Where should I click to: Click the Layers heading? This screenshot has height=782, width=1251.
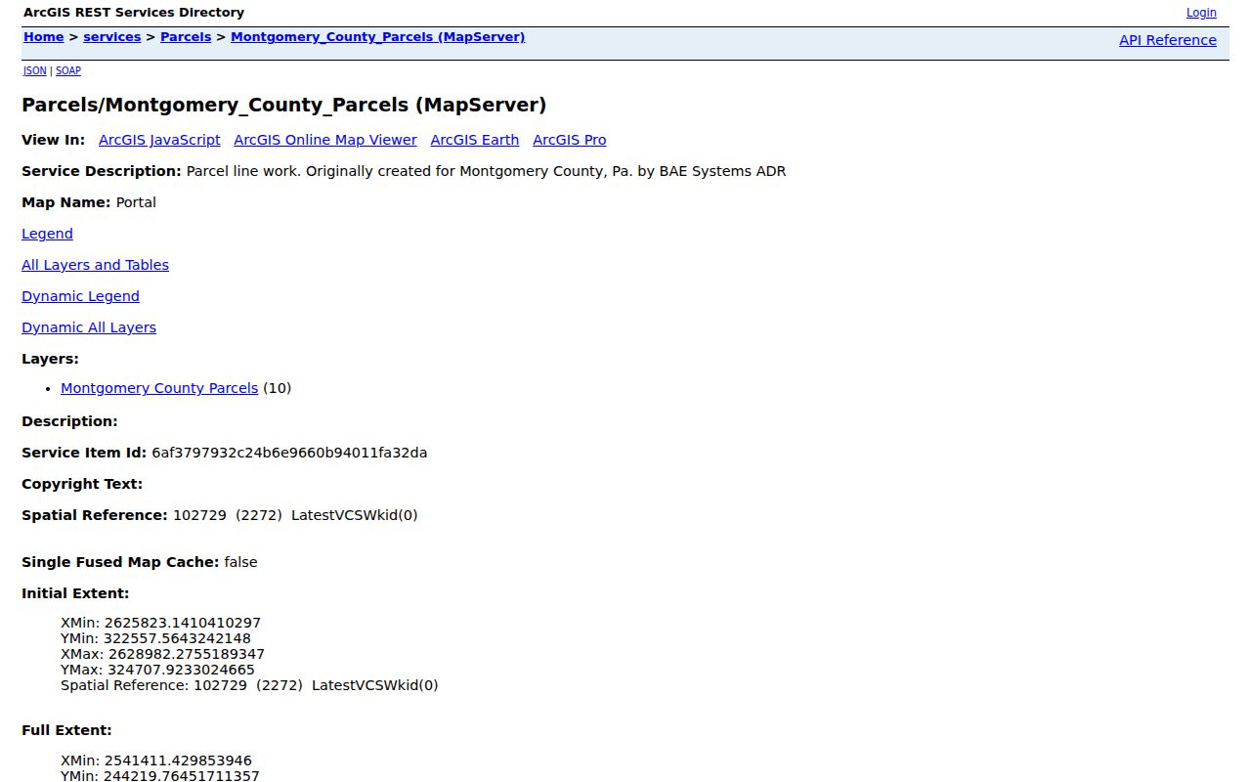50,359
